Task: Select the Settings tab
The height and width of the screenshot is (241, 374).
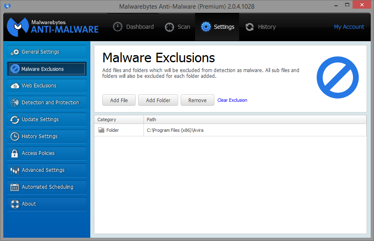Action: [x=217, y=27]
